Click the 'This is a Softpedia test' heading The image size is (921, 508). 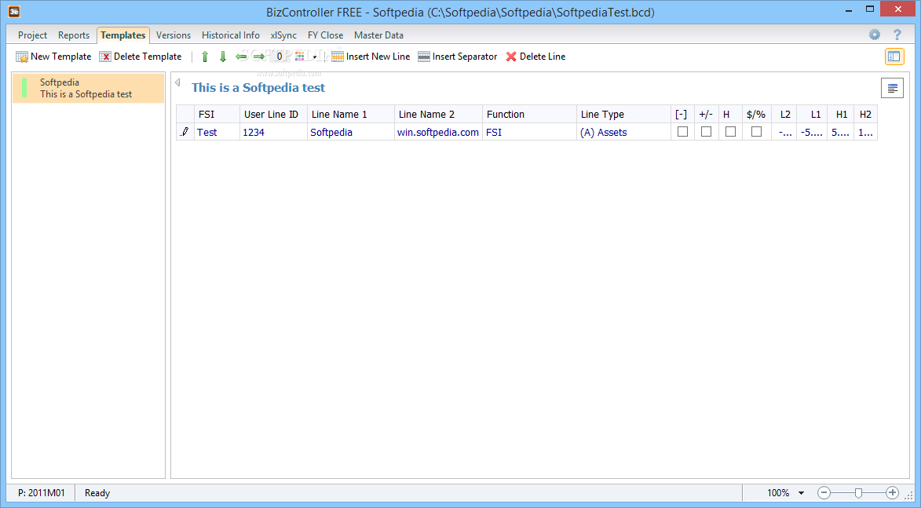(258, 87)
